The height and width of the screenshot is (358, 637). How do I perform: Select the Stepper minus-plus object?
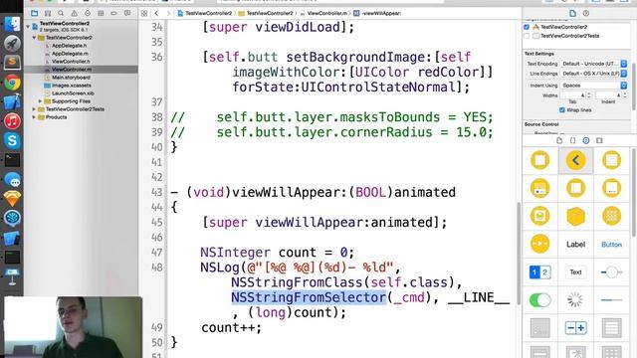tap(575, 327)
